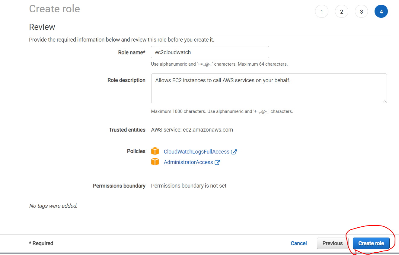This screenshot has height=255, width=399.
Task: Focus the Role name field containing ec2cloudwatch
Action: point(210,52)
